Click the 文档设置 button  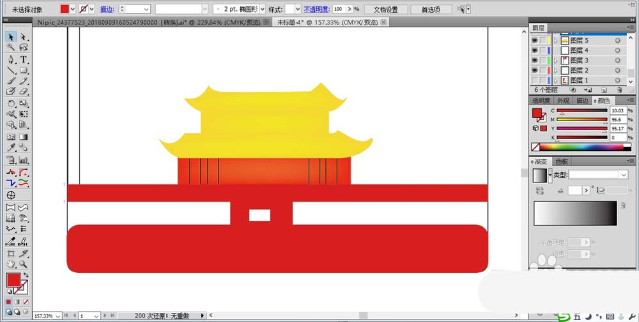pyautogui.click(x=385, y=10)
